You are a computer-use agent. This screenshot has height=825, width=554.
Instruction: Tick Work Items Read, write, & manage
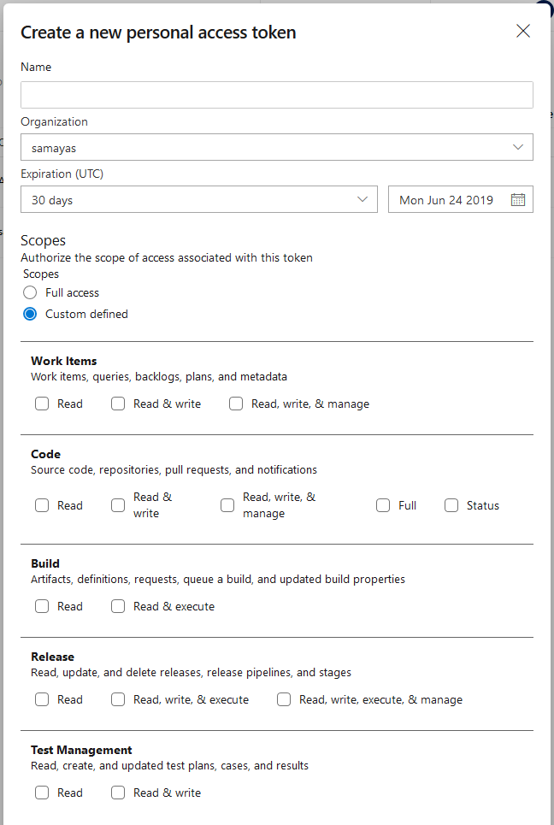click(236, 404)
